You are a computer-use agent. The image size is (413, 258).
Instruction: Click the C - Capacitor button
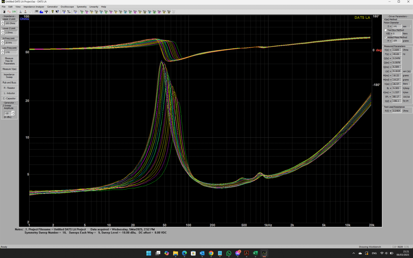tap(9, 98)
